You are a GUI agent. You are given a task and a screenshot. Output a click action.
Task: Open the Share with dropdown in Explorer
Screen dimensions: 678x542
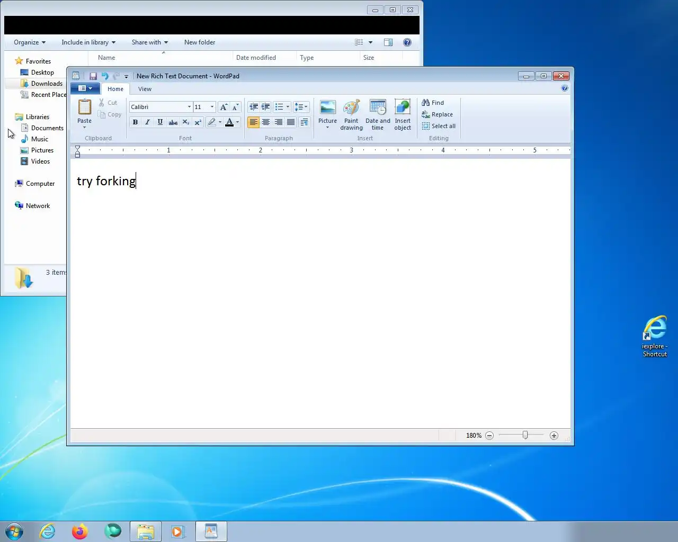pyautogui.click(x=150, y=42)
